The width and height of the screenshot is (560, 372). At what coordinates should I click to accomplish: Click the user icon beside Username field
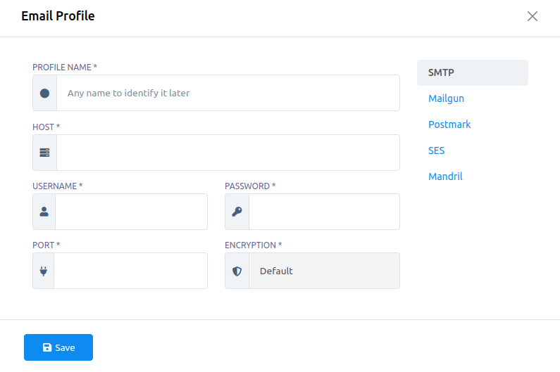pos(44,212)
